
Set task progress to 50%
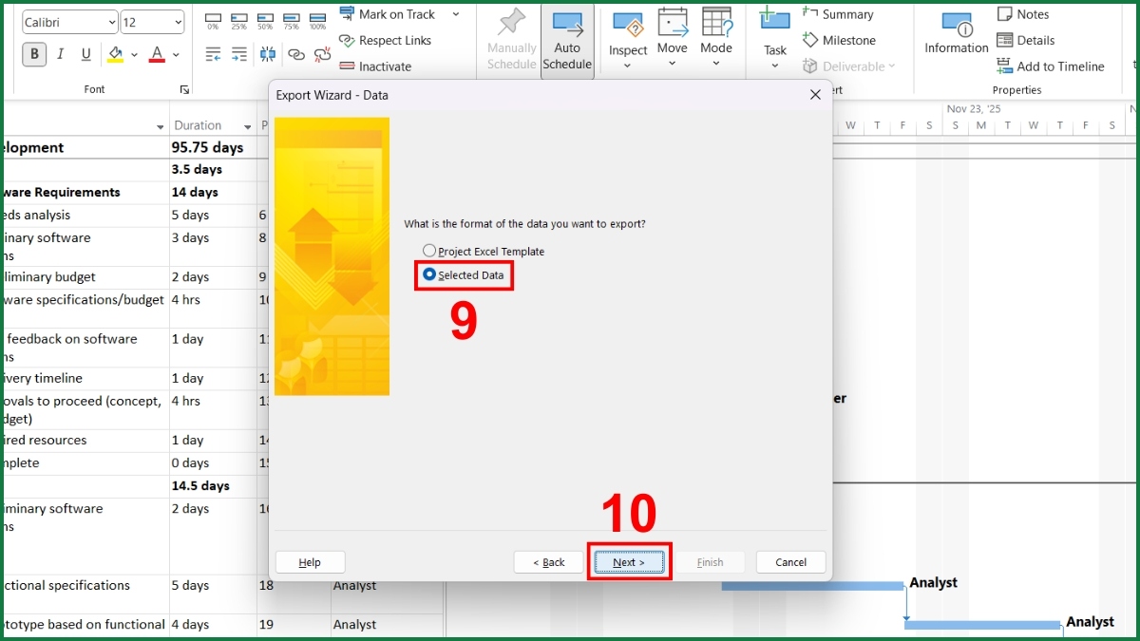coord(265,20)
